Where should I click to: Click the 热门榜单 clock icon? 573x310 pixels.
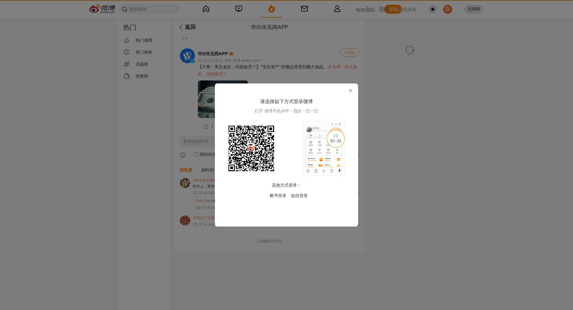127,52
